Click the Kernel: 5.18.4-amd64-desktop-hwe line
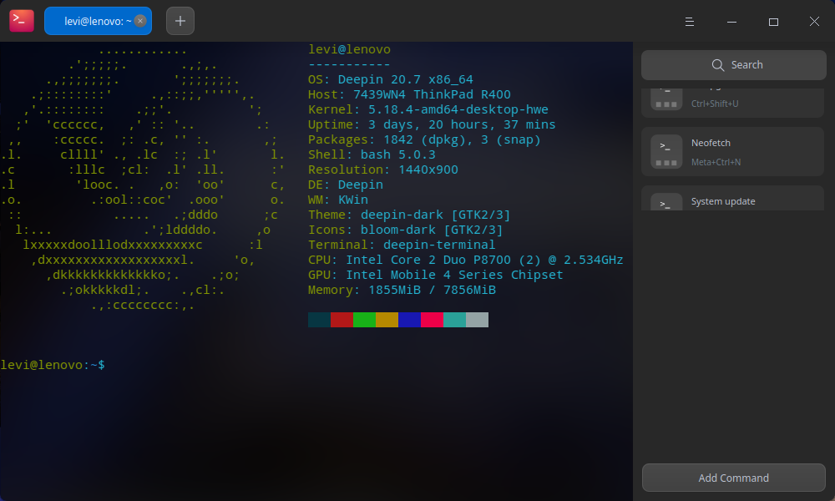Viewport: 835px width, 501px height. 428,109
